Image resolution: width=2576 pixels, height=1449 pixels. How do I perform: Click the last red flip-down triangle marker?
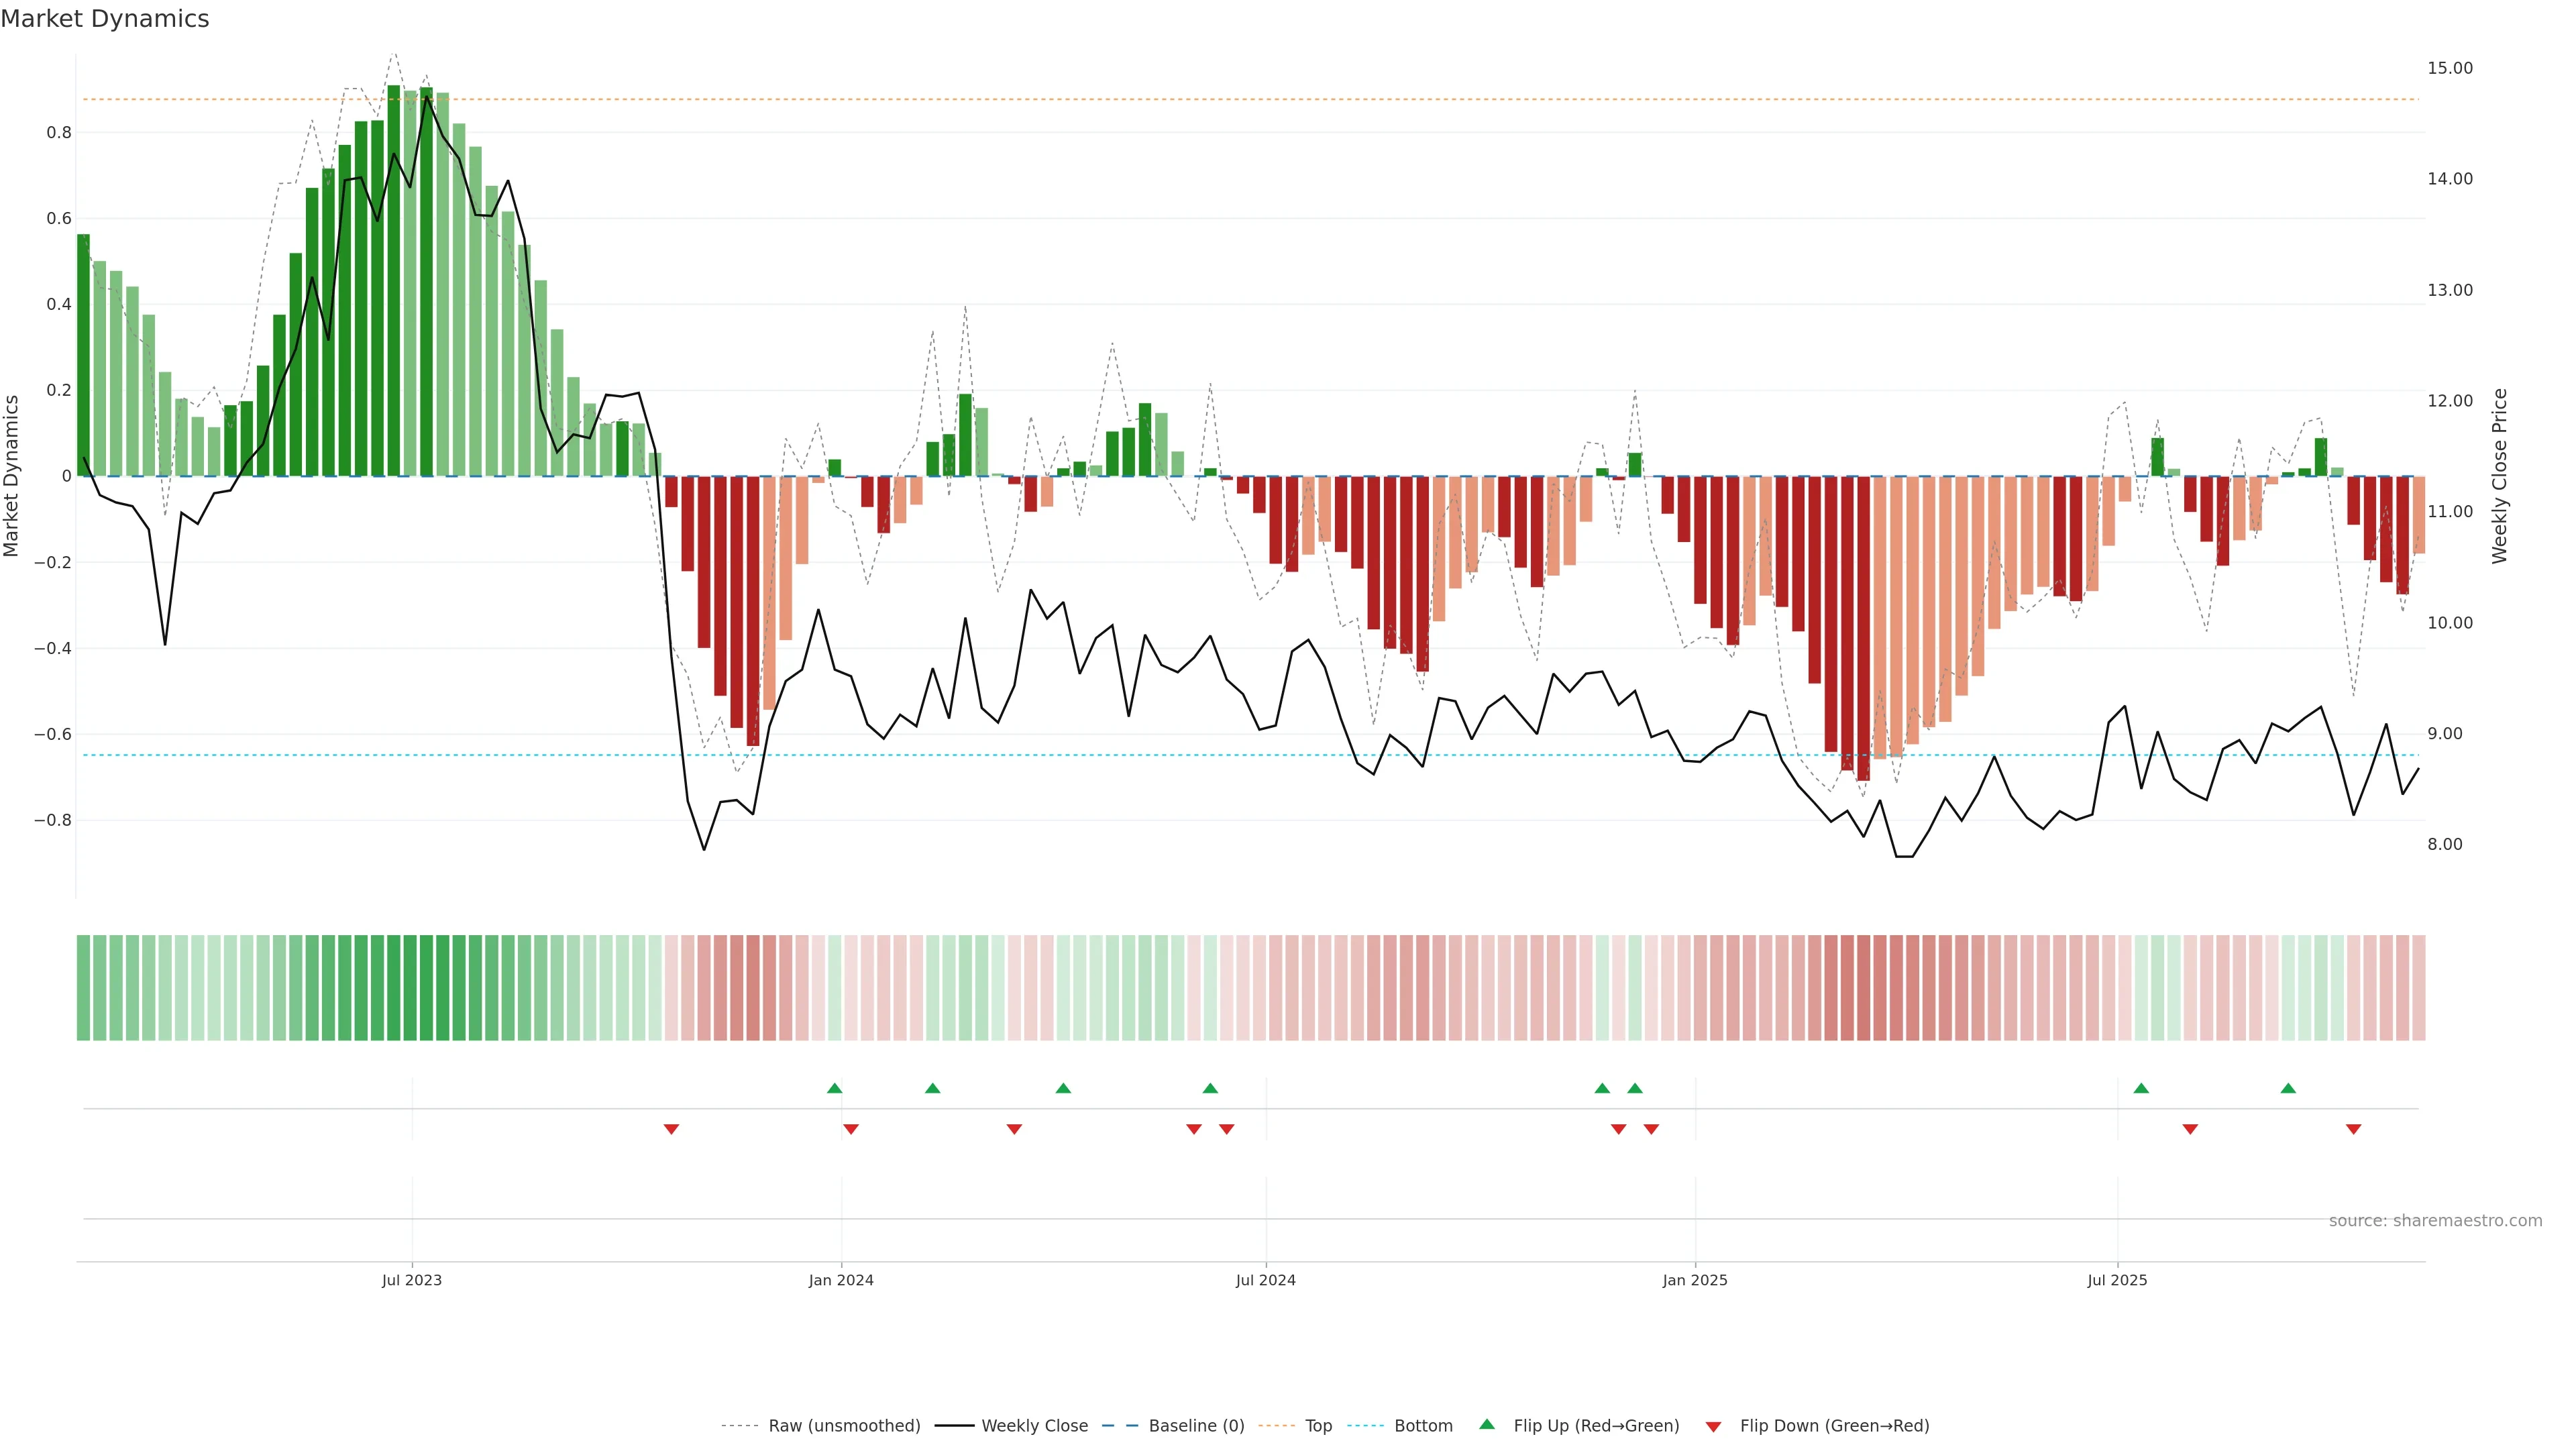click(x=2353, y=1129)
